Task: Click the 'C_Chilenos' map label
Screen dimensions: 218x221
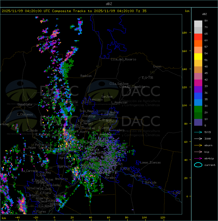Action: coord(25,114)
